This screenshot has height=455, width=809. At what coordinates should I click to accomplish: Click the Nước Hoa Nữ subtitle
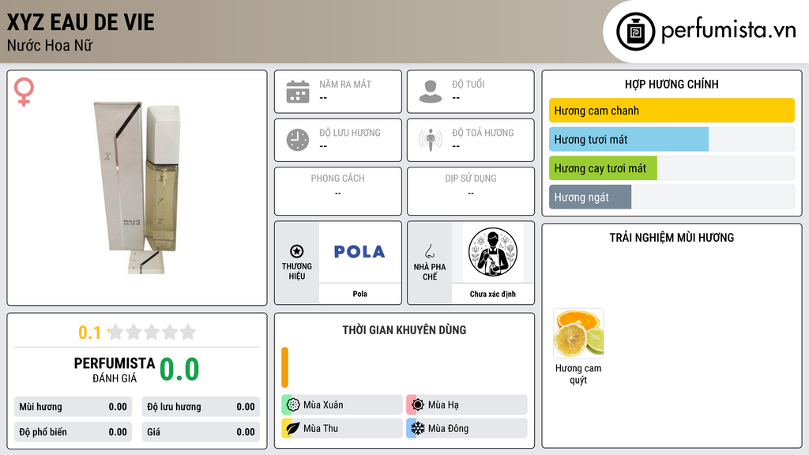[x=50, y=45]
